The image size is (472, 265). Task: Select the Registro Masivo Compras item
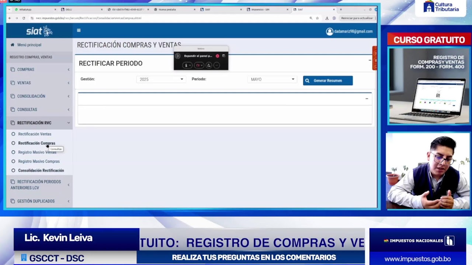[x=35, y=161]
